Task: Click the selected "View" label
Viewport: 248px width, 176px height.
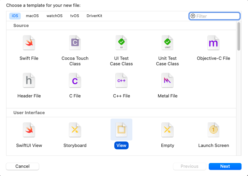Action: click(121, 146)
